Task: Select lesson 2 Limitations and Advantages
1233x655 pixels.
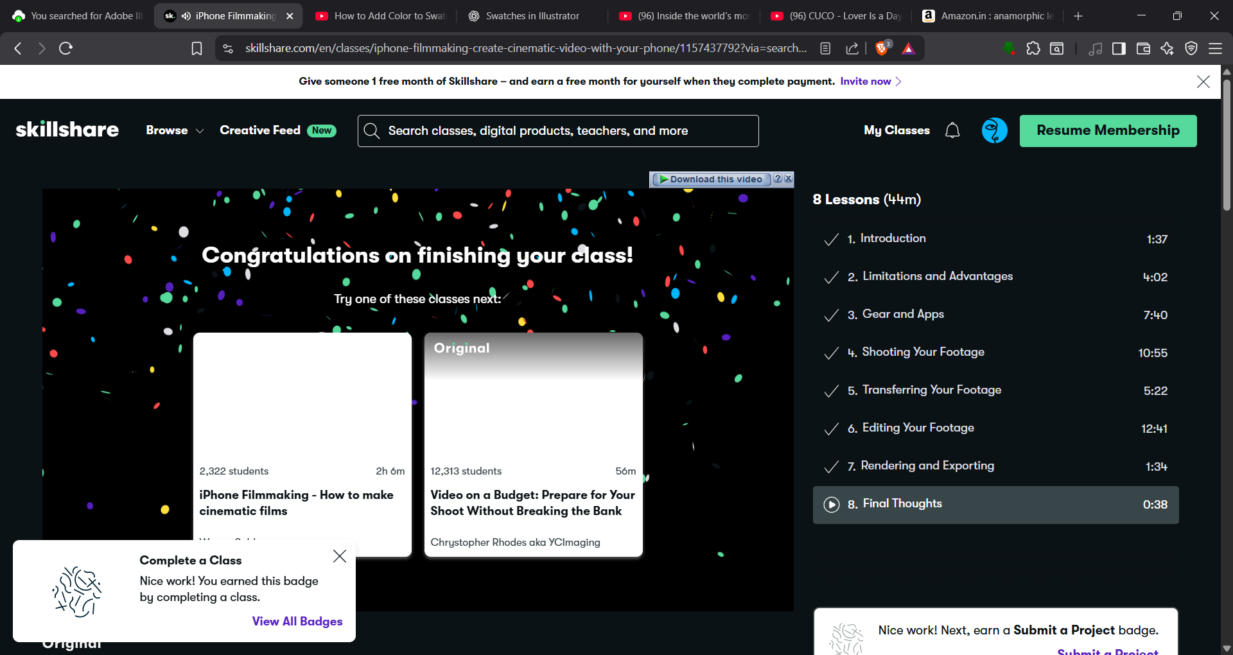Action: coord(995,277)
